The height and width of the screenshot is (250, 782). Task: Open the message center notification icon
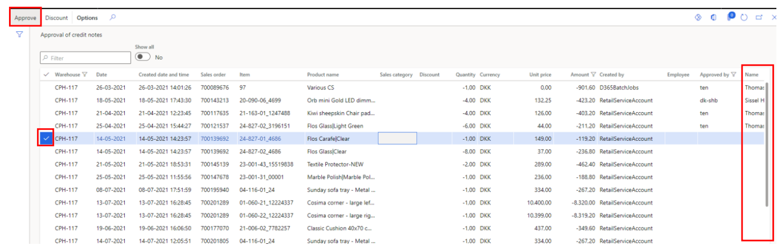tap(730, 17)
